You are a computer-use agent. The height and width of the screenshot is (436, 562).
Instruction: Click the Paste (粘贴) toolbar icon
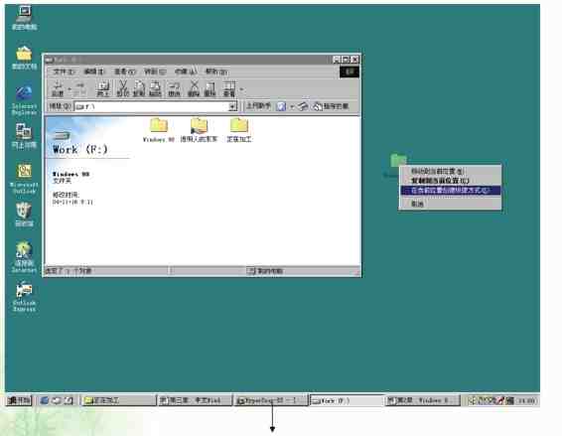(155, 88)
